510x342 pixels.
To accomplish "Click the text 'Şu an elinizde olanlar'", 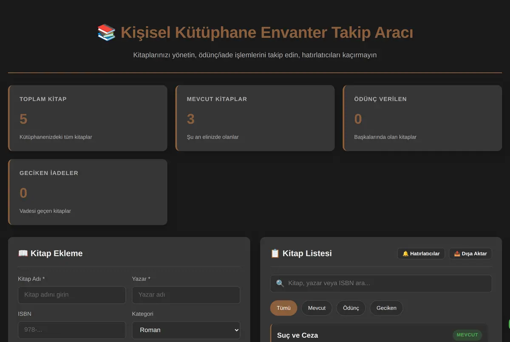I will (x=213, y=137).
